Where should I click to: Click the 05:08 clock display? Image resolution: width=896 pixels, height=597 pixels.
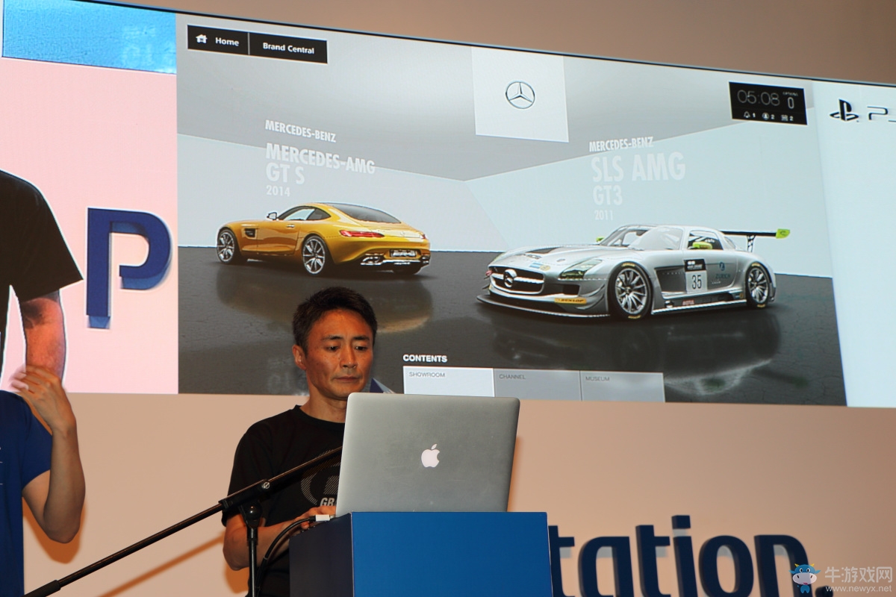click(758, 98)
